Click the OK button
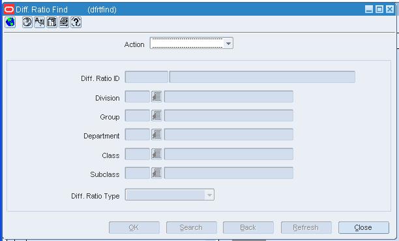Screen dimensions: 399x241 [134, 227]
